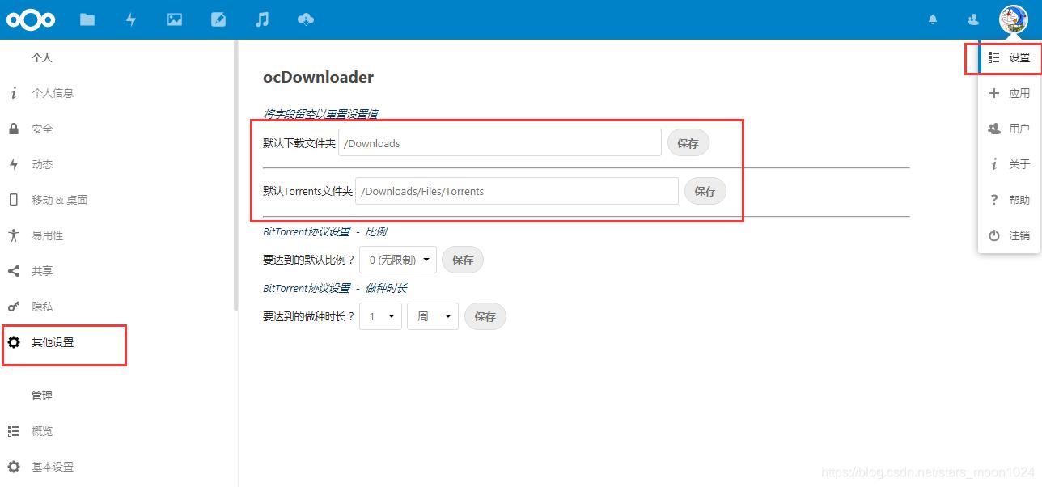
Task: Open the Music app icon
Action: pos(261,19)
